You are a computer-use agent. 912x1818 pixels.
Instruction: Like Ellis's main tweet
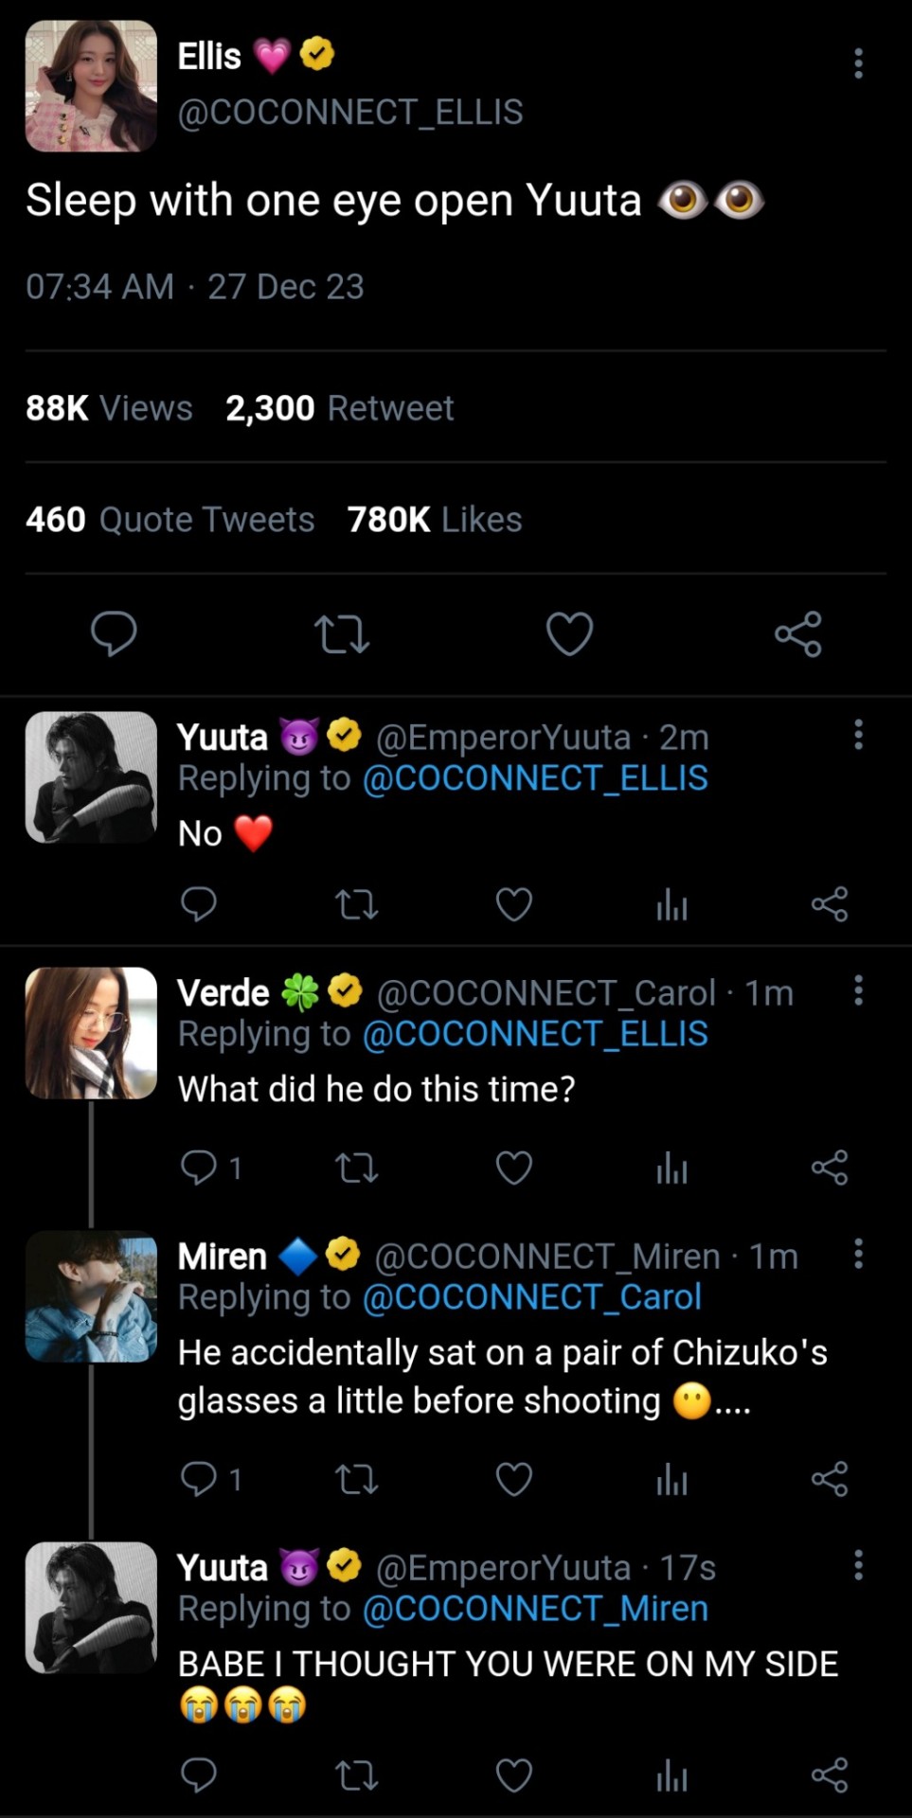[570, 633]
